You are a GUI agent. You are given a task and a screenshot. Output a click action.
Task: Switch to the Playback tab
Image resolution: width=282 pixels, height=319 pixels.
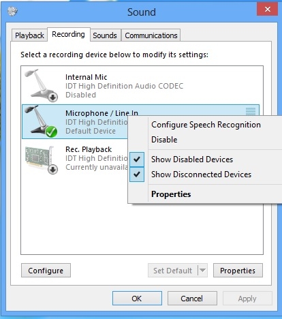tap(29, 35)
